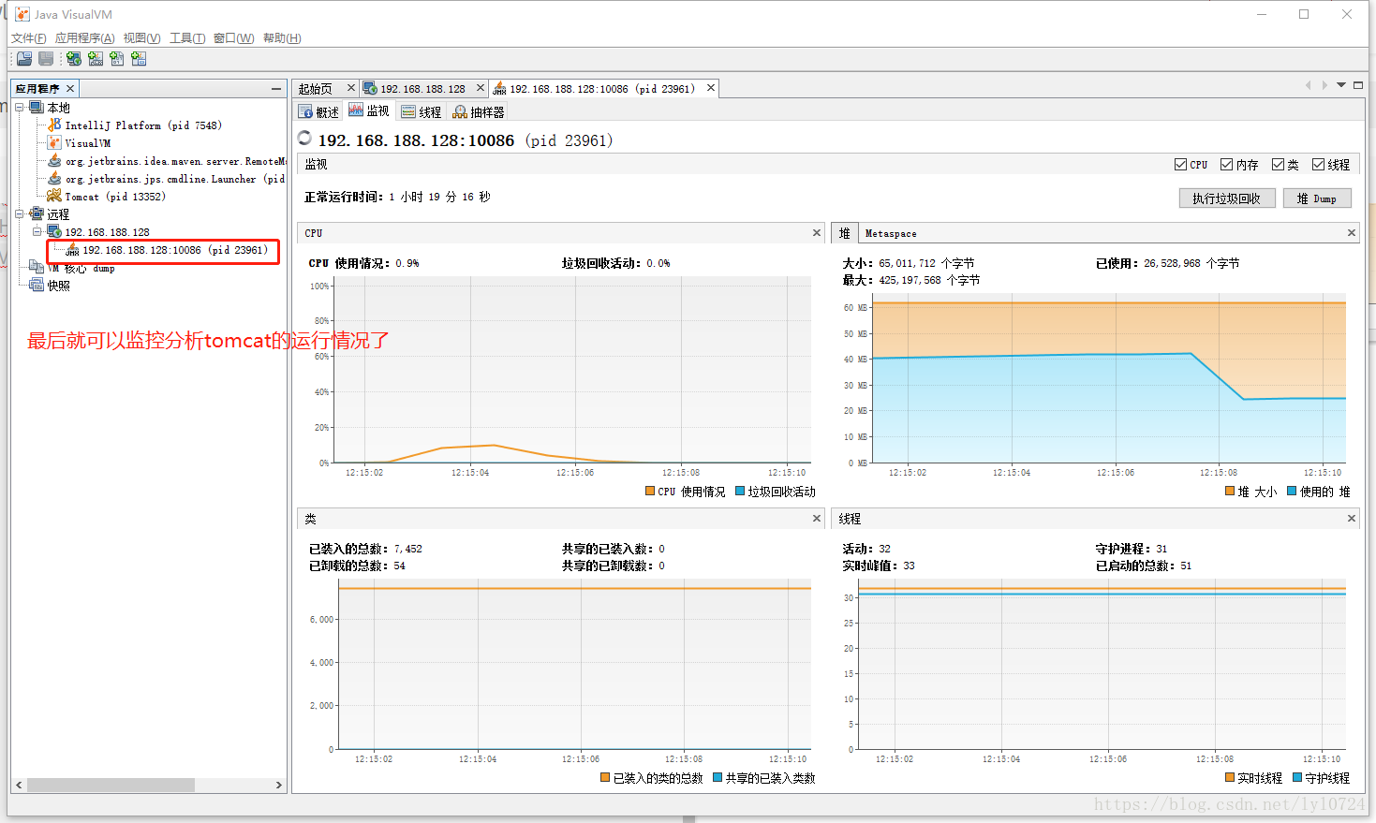Maximize the editor window area
The height and width of the screenshot is (823, 1376).
point(1358,85)
